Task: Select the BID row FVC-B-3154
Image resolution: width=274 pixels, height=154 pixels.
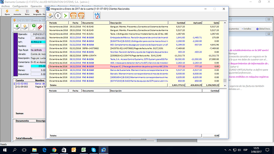Action: click(134, 45)
